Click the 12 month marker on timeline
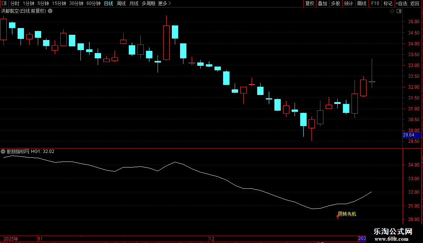The image size is (423, 243). click(211, 239)
